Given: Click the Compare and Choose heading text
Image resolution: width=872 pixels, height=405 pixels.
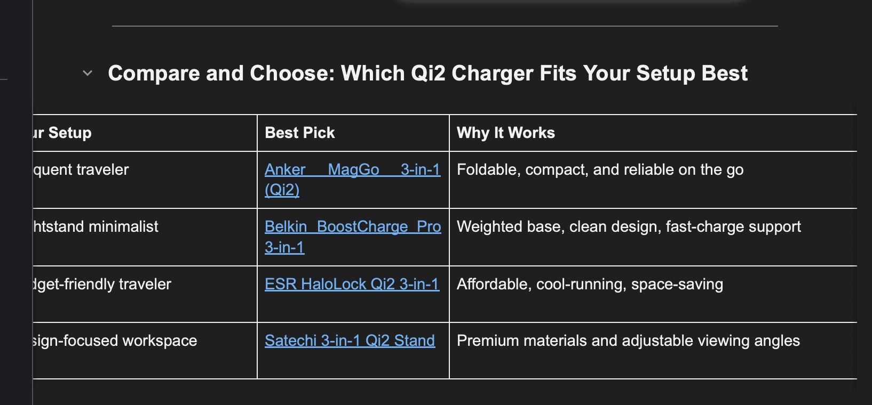Looking at the screenshot, I should pyautogui.click(x=427, y=73).
